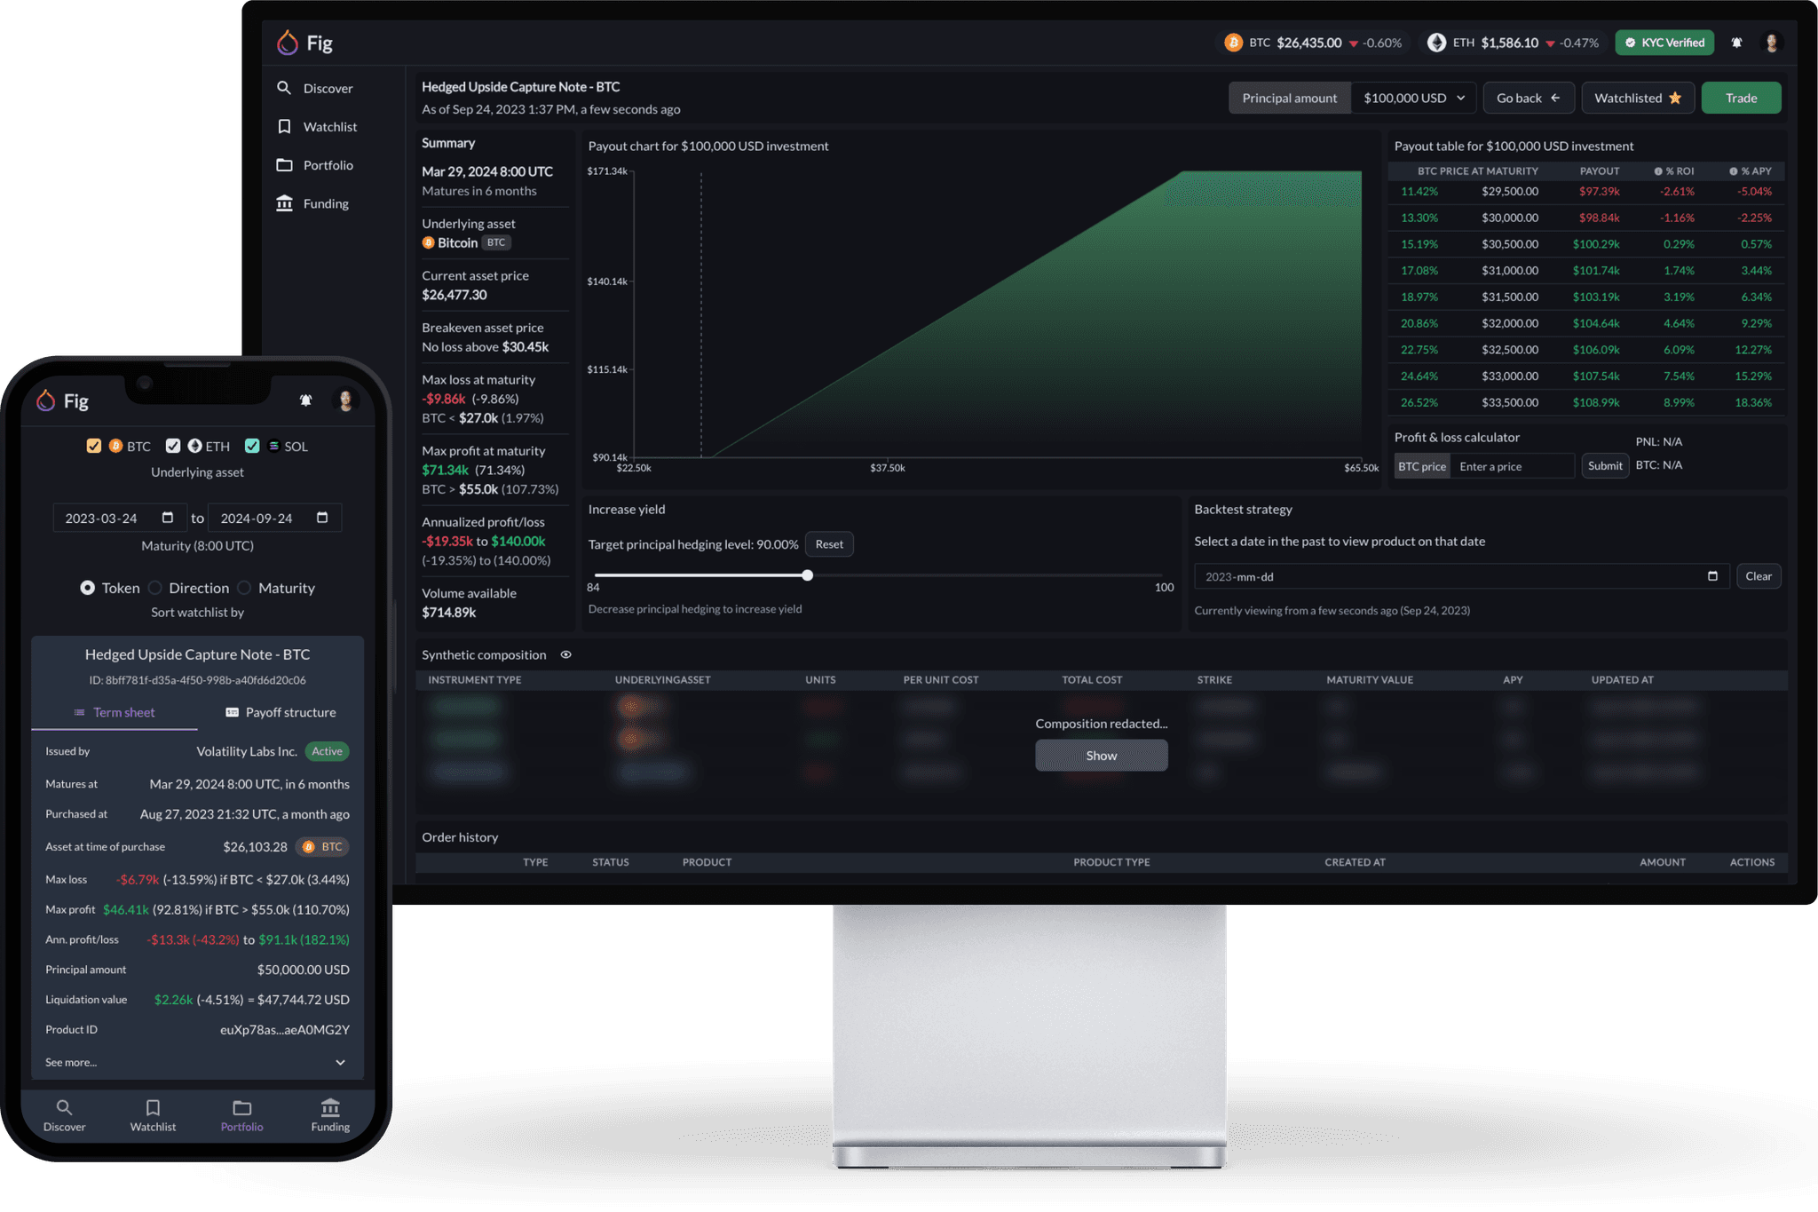
Task: Click payout row with $33,500.00 price
Action: click(1587, 402)
